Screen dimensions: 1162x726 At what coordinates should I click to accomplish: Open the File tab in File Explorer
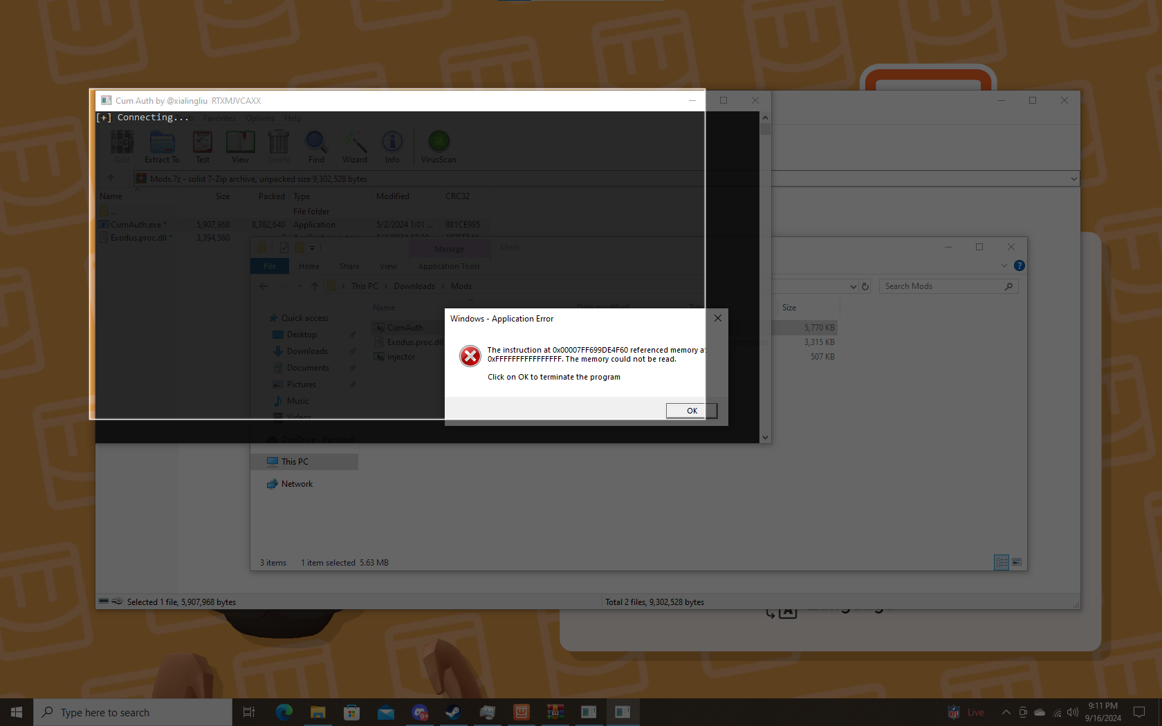(270, 266)
